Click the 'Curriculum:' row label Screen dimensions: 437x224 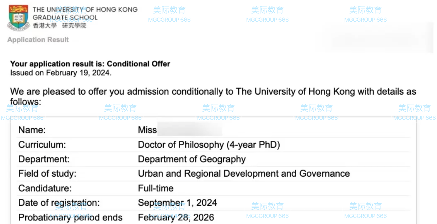click(42, 145)
